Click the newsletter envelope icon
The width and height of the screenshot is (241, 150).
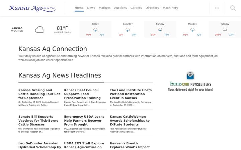(190, 75)
